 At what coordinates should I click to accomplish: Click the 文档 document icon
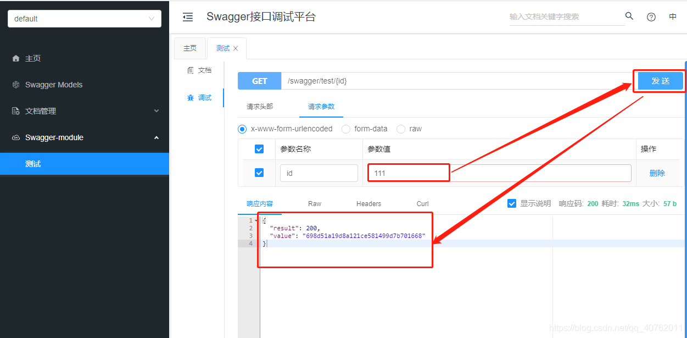pyautogui.click(x=192, y=70)
